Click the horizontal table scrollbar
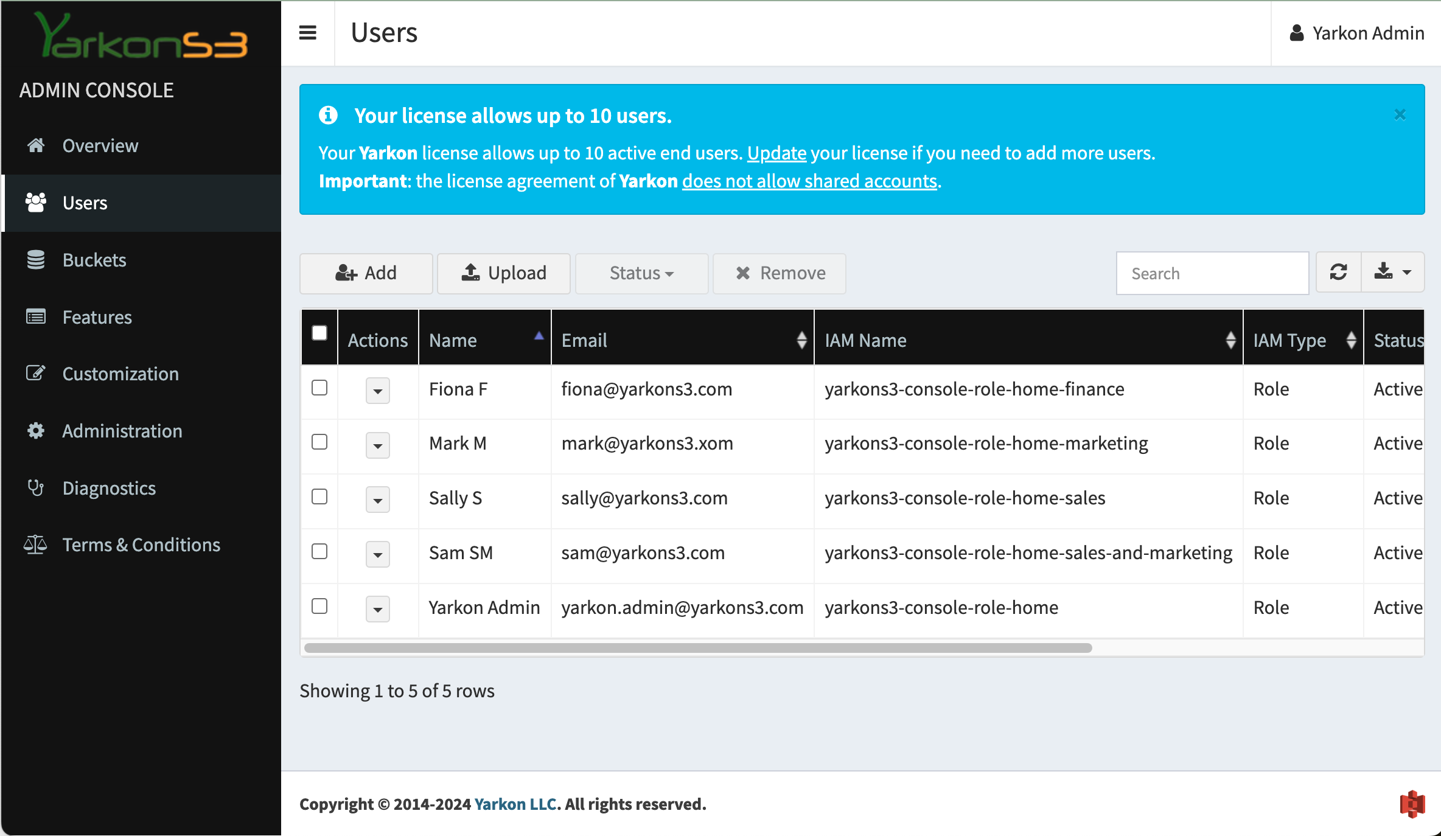The image size is (1441, 836). [x=697, y=648]
